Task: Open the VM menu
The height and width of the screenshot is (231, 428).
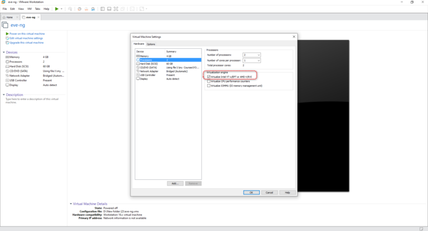Action: [x=29, y=9]
